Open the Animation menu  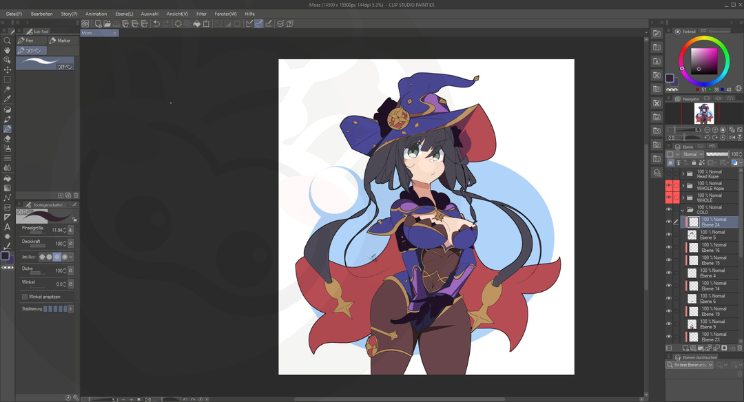(x=96, y=14)
